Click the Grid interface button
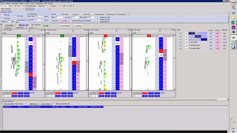 10,25
